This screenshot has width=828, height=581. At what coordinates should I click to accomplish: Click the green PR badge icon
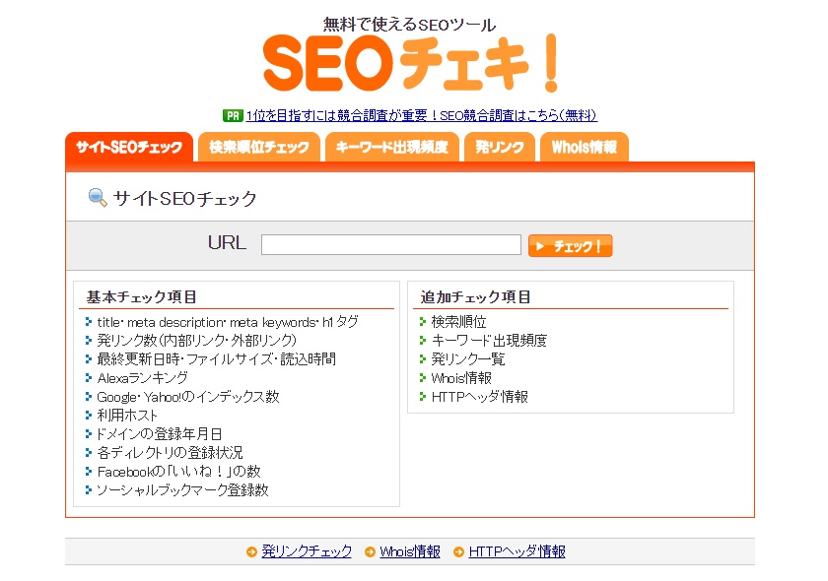233,115
